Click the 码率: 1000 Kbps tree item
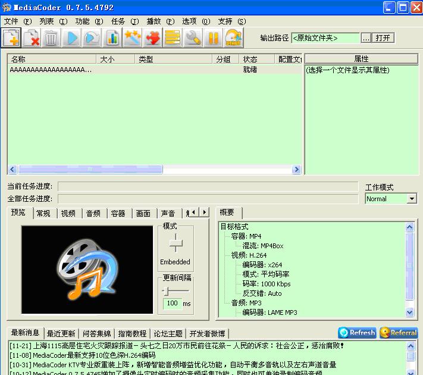 pos(267,284)
